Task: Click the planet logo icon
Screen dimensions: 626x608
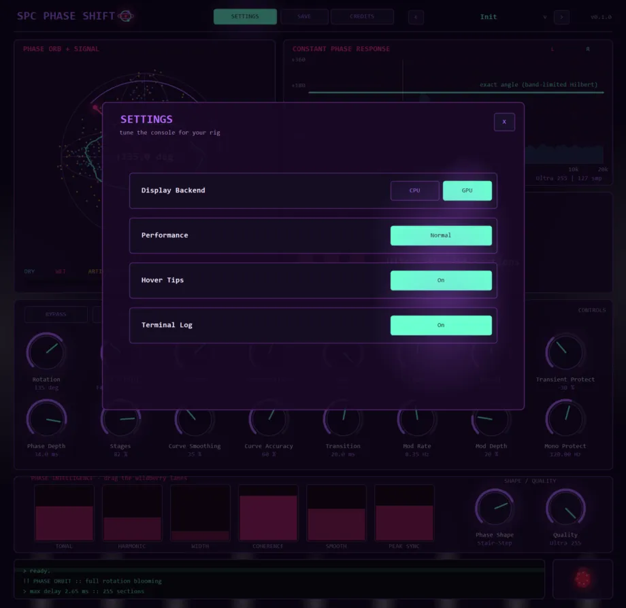Action: point(125,16)
